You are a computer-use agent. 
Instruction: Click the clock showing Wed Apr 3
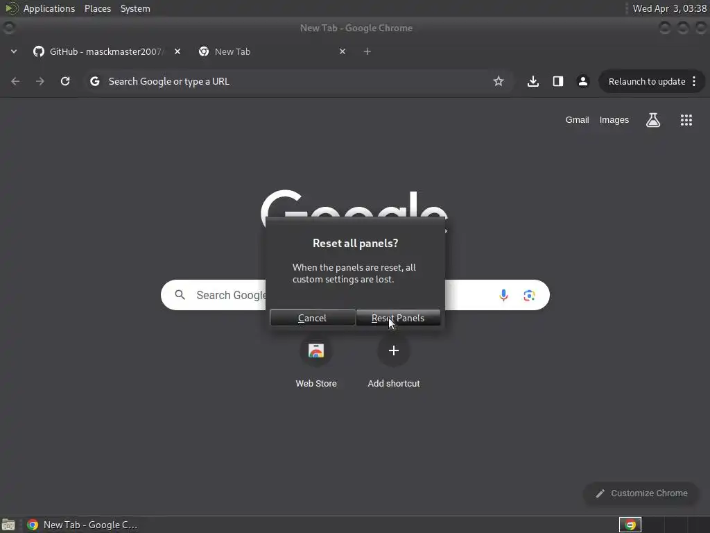669,8
